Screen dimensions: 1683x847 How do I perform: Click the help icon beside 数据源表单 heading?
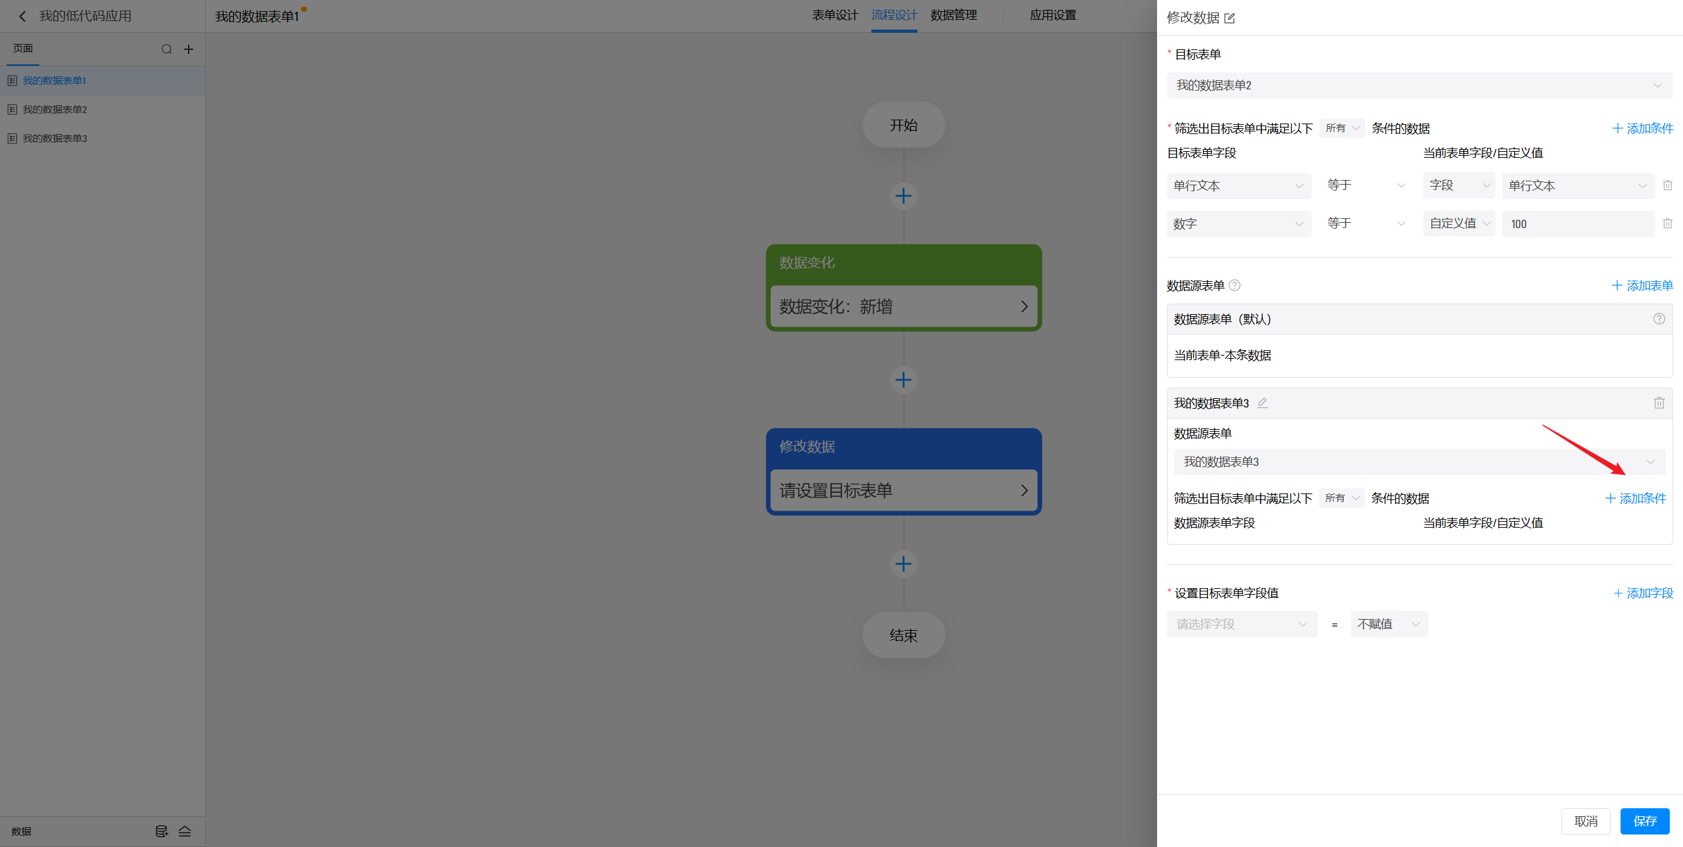[1235, 285]
